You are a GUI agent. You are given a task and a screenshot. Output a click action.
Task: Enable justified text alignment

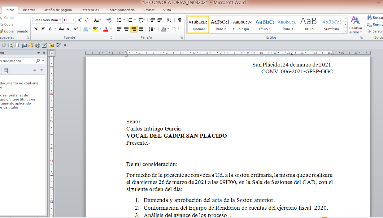141,29
